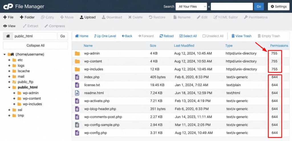
Task: Reload the file listing
Action: coord(167,36)
